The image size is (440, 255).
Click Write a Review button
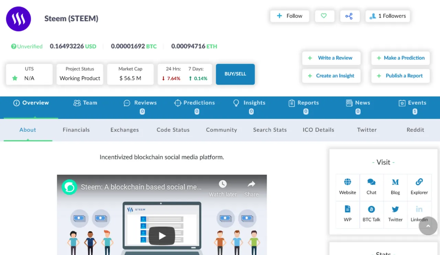(331, 58)
